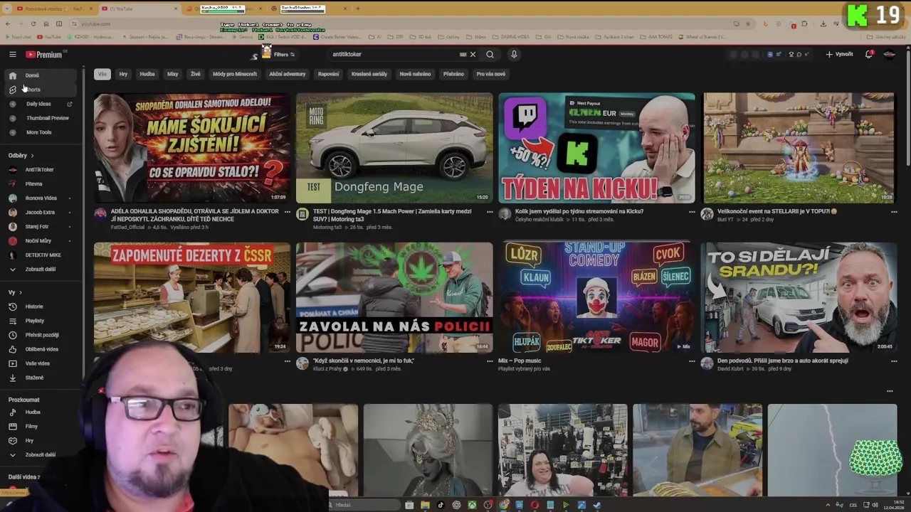Open Daily Ideas sidebar tool
Viewport: 911px width, 512px height.
pyautogui.click(x=38, y=104)
